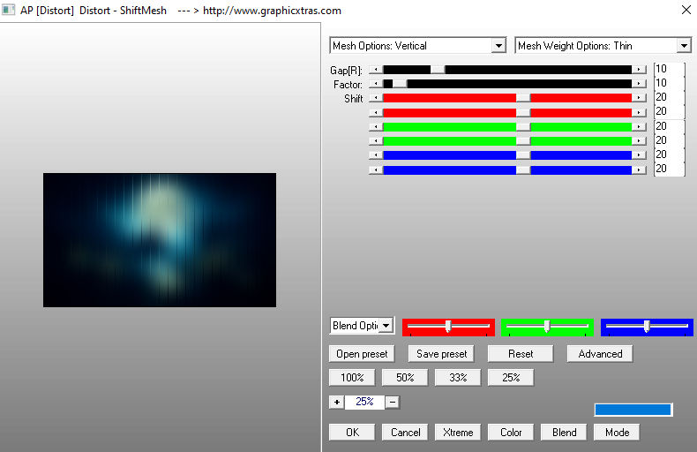This screenshot has width=697, height=452.
Task: Click the Xtreme button
Action: [458, 432]
